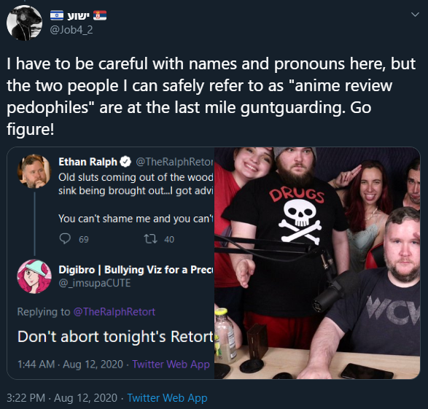Viewport: 428px width, 409px height.
Task: Click the retweet icon showing 40
Action: [150, 239]
